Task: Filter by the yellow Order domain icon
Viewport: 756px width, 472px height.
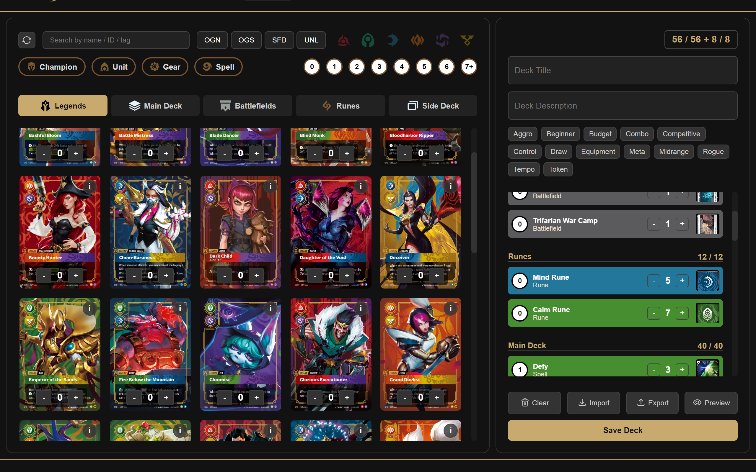Action: (x=467, y=40)
